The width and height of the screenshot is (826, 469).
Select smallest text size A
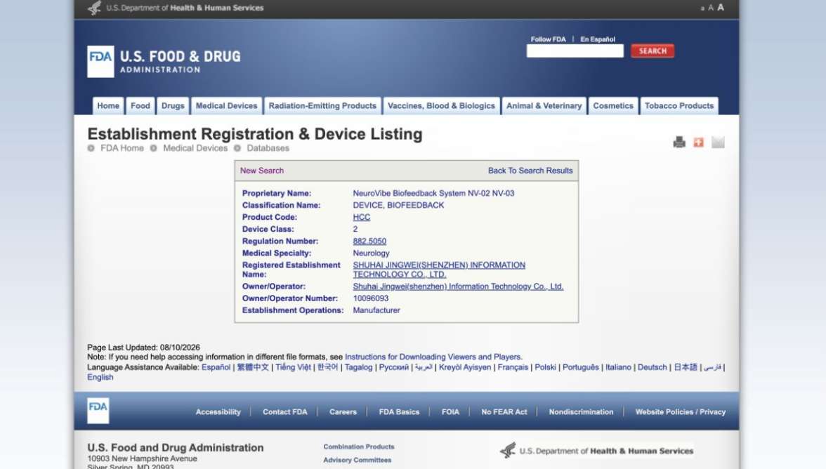coord(702,8)
